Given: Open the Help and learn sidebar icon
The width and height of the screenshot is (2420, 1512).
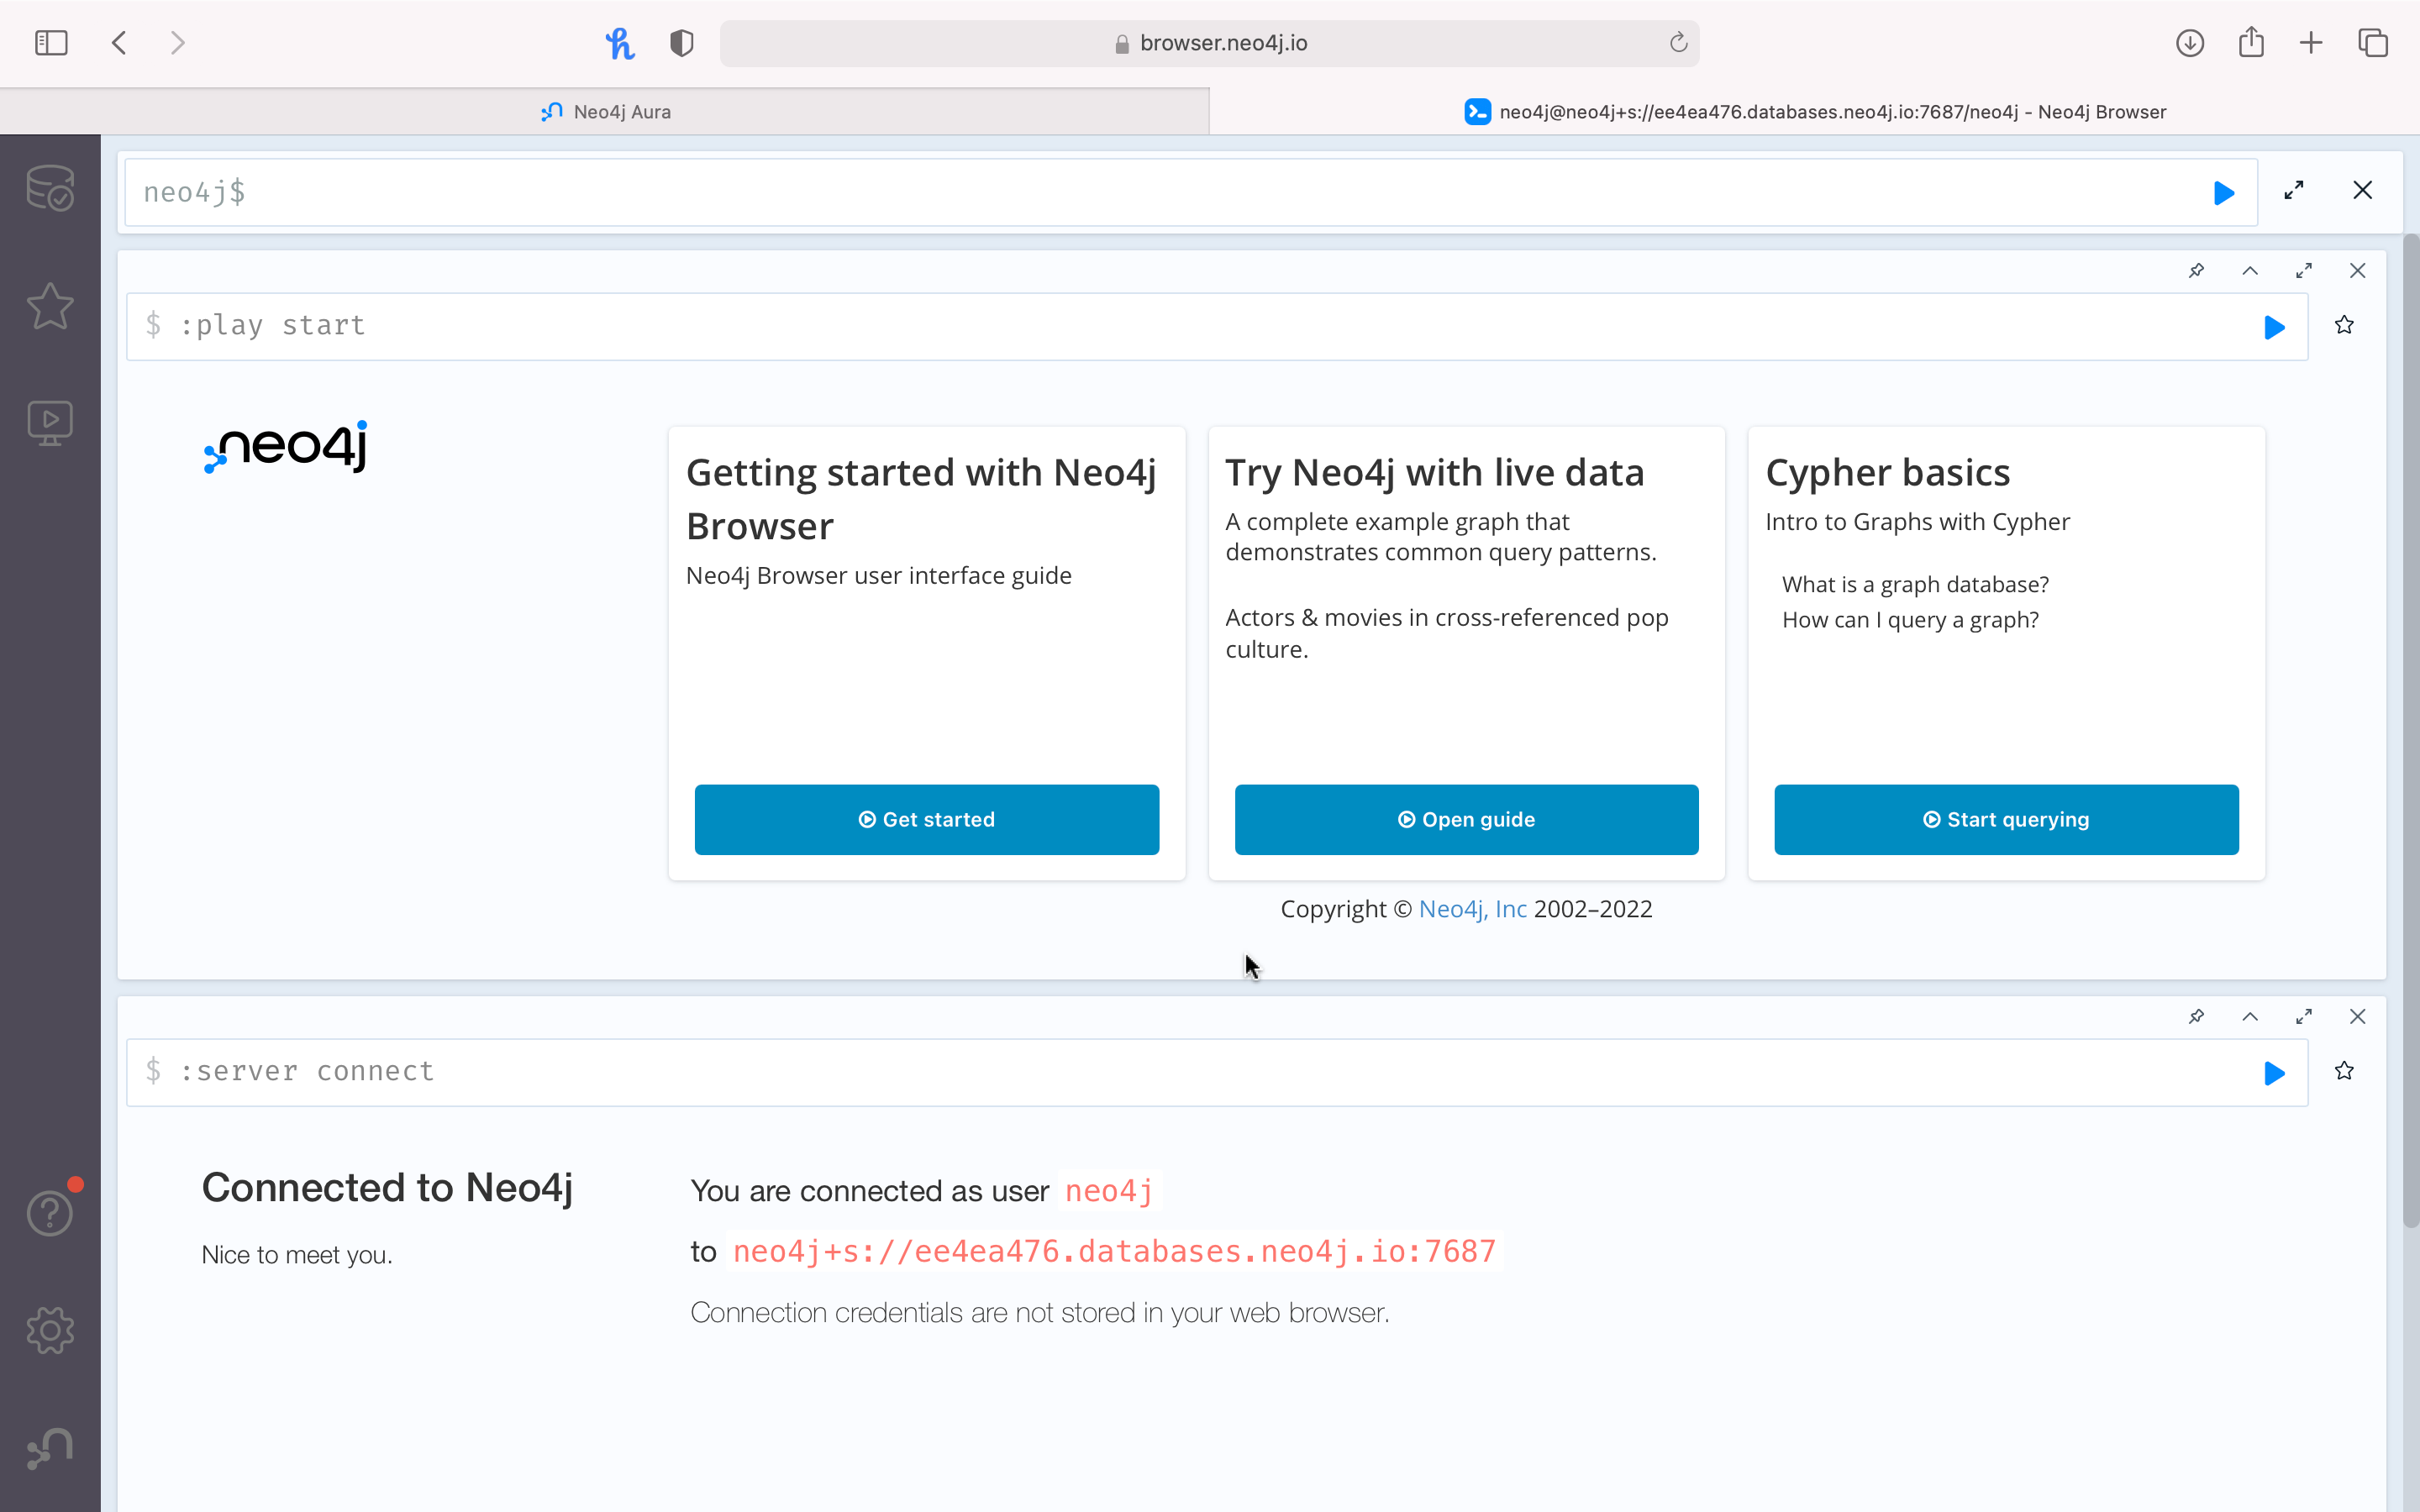Looking at the screenshot, I should [50, 1212].
